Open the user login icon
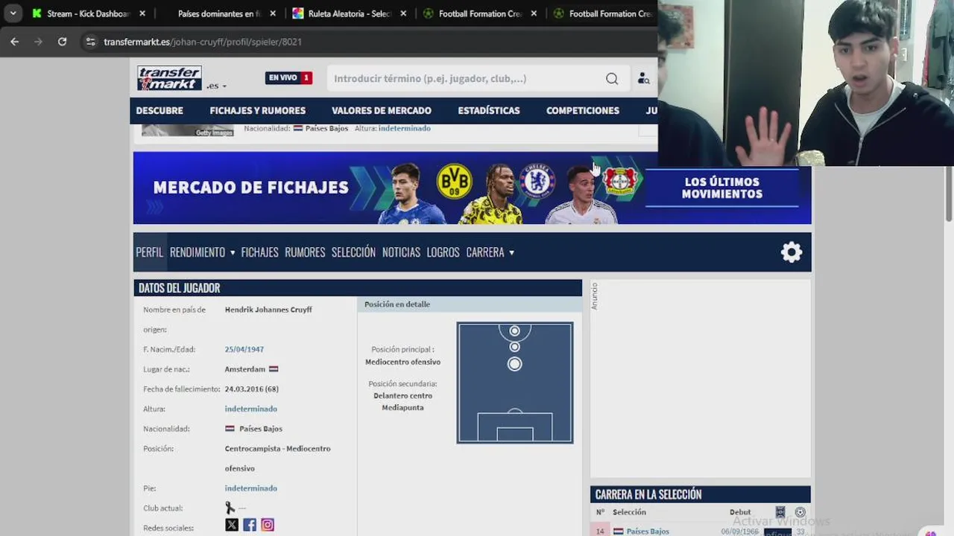The image size is (954, 536). pyautogui.click(x=643, y=78)
